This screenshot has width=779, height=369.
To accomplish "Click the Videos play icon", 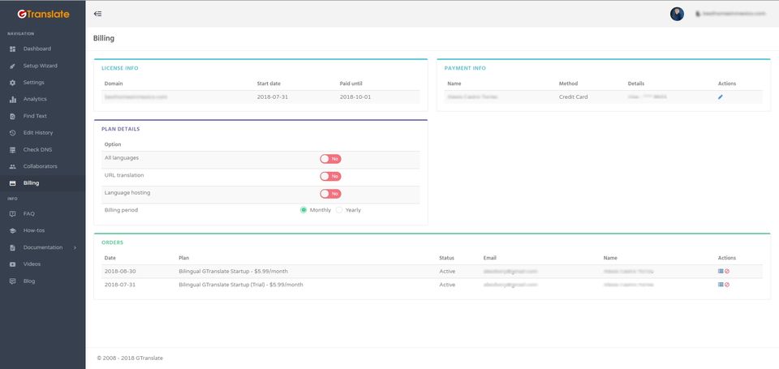I will coord(13,264).
